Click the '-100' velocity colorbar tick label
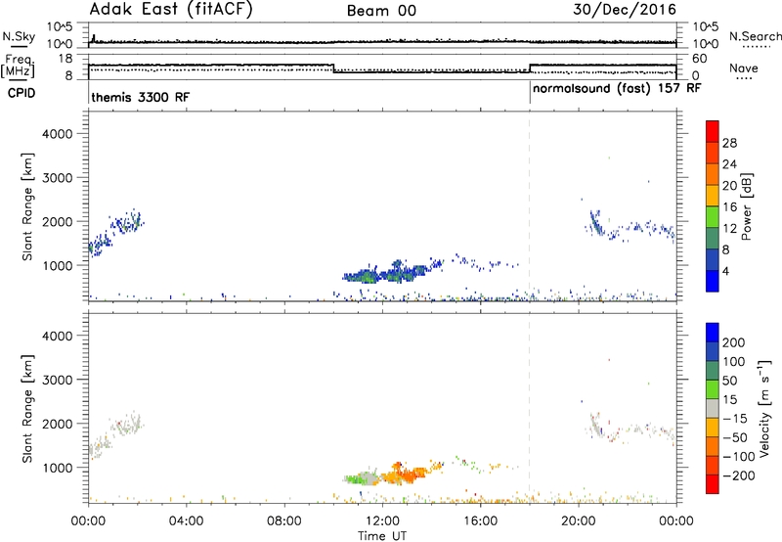This screenshot has width=782, height=542. tap(739, 457)
